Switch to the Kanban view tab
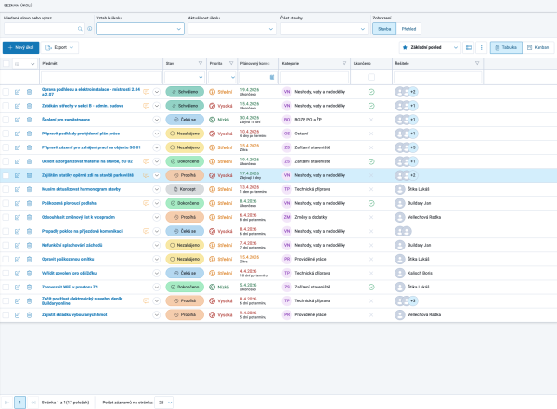Screen dimensions: 557x409 [x=538, y=47]
